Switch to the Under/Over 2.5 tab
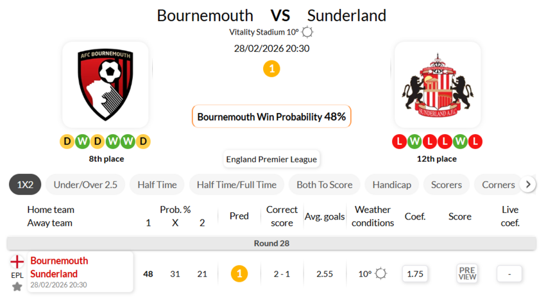This screenshot has height=299, width=539. (85, 185)
